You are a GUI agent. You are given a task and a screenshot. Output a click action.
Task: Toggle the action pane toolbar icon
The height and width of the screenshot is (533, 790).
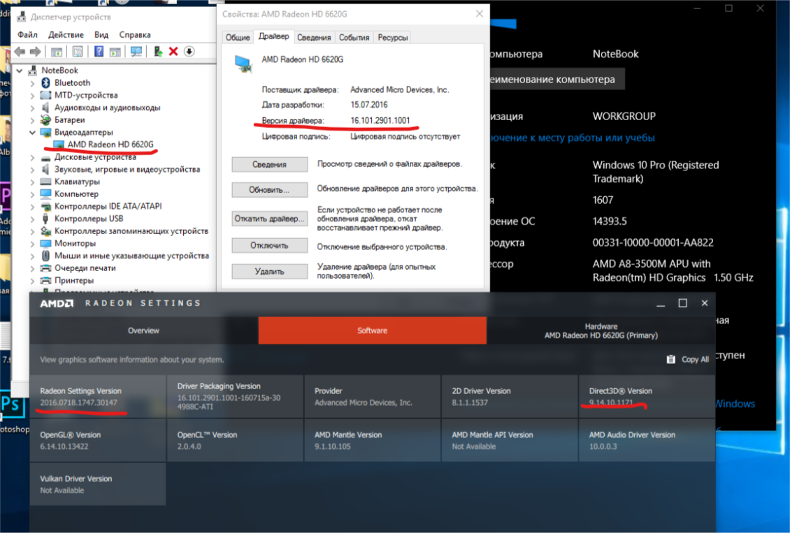point(115,51)
